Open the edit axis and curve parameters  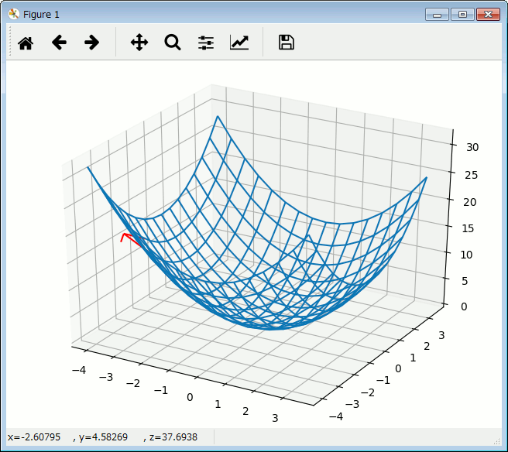click(239, 43)
